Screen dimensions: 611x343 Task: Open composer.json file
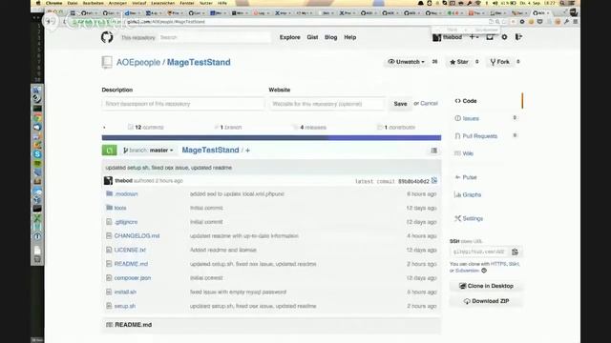[x=133, y=278]
